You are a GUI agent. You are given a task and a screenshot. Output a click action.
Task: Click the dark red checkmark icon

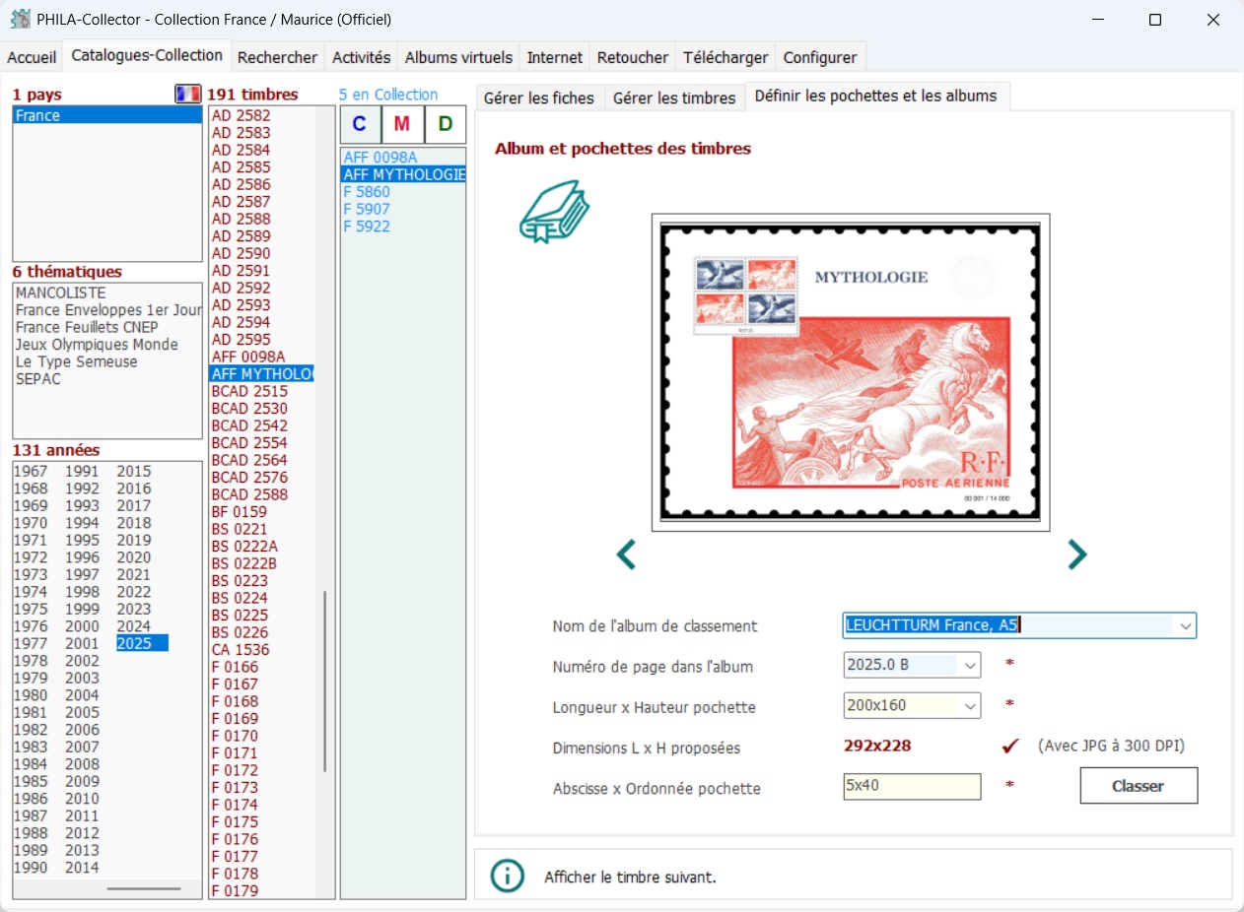(x=1009, y=746)
